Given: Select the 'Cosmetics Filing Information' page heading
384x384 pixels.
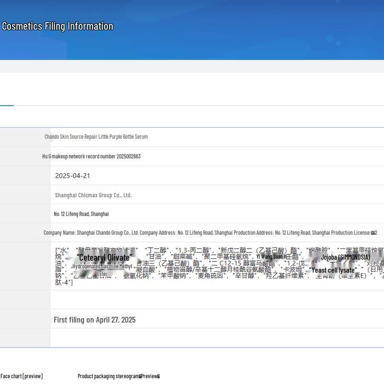Looking at the screenshot, I should pos(58,26).
